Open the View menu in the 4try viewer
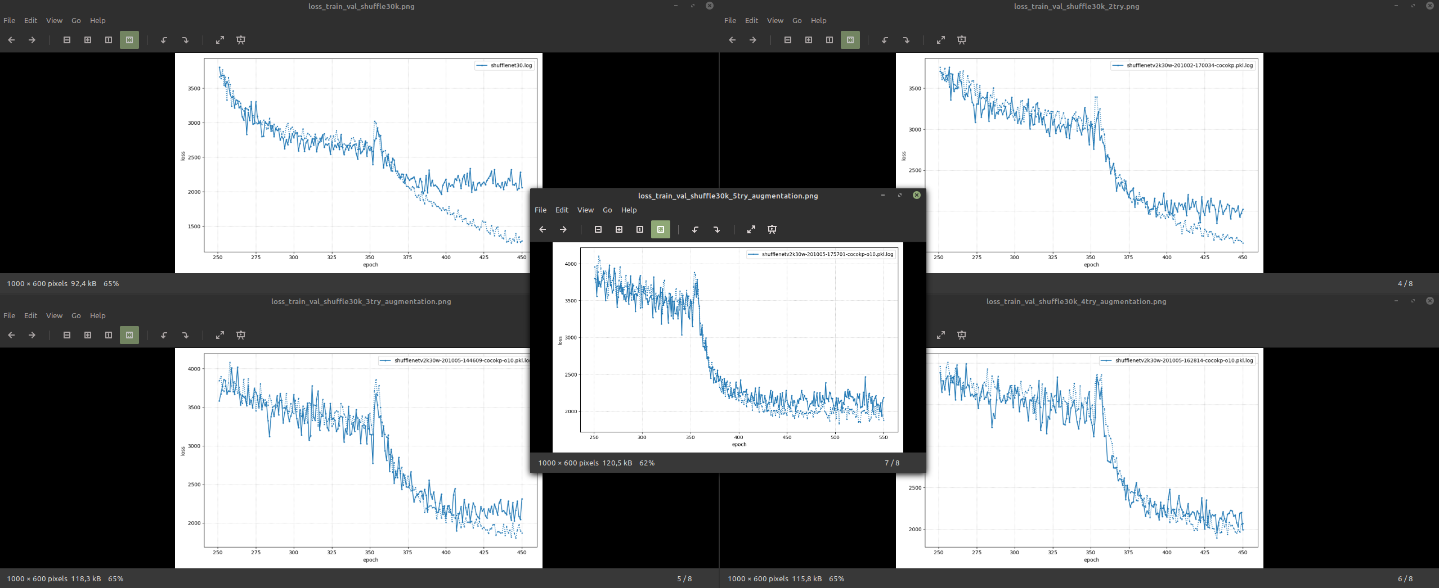Viewport: 1439px width, 588px height. click(x=775, y=315)
